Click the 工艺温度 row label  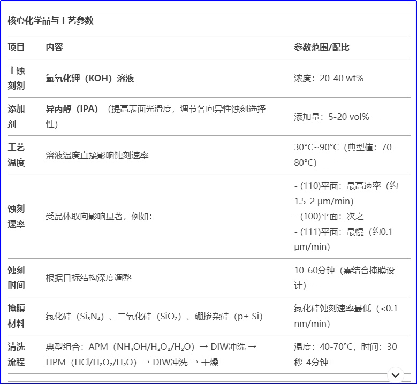(16, 155)
